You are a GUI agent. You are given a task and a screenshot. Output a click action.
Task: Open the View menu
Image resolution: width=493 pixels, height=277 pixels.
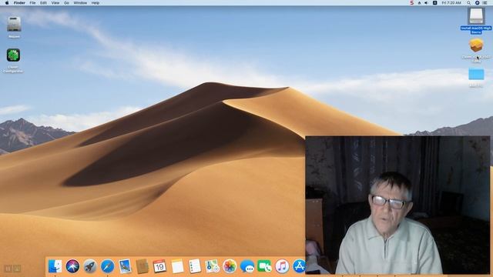(x=55, y=3)
